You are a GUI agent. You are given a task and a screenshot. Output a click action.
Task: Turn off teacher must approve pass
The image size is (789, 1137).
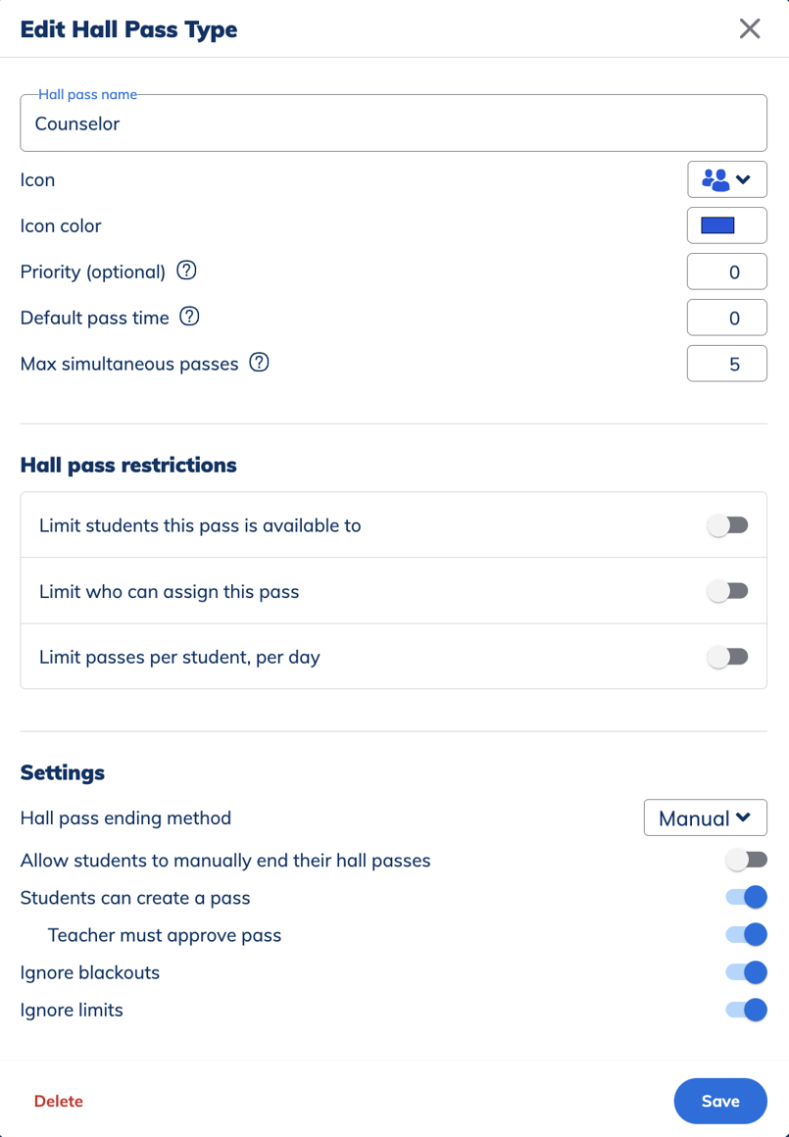(747, 934)
